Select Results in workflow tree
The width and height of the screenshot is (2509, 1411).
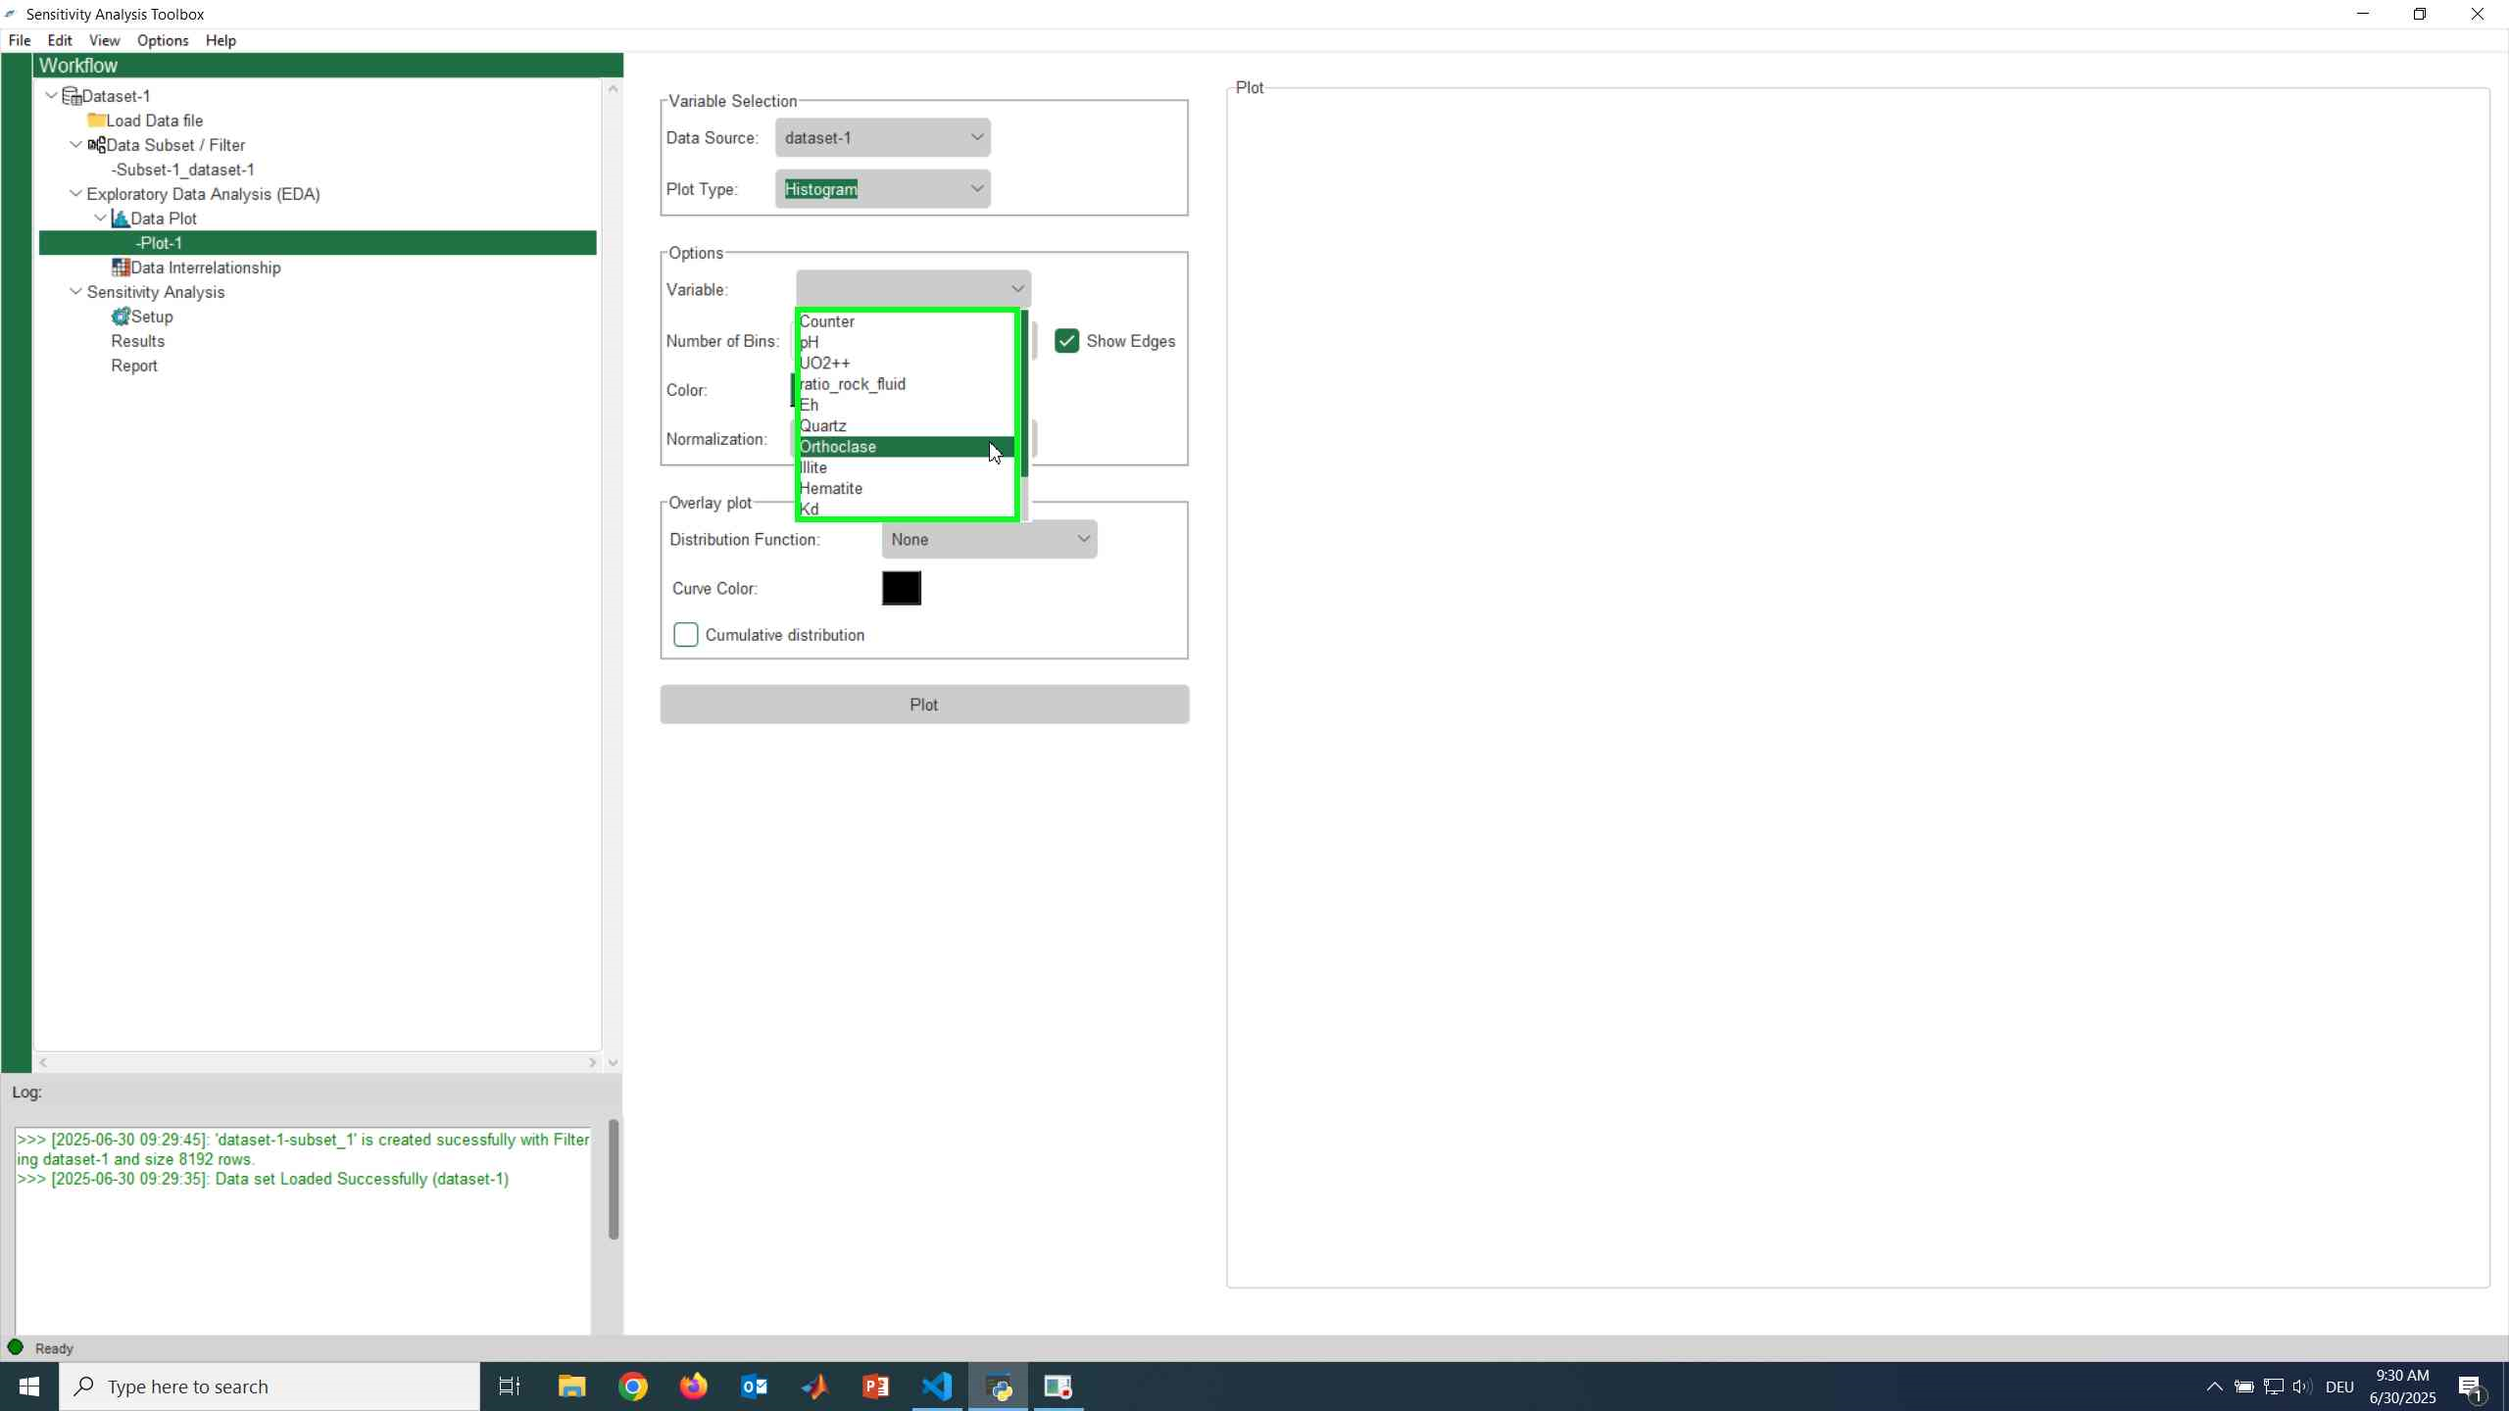coord(138,341)
